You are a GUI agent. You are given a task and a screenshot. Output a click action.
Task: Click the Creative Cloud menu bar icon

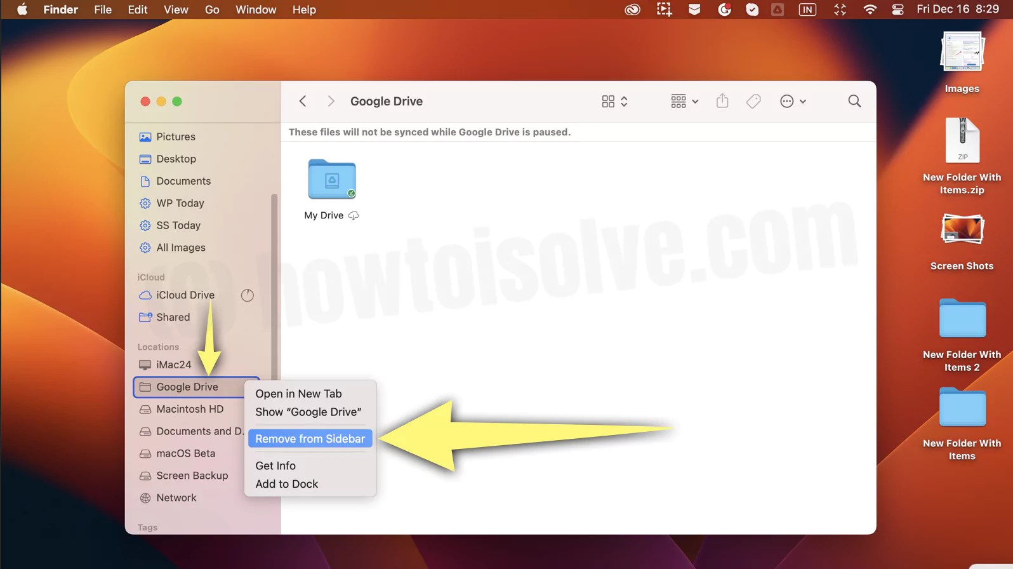click(x=632, y=10)
